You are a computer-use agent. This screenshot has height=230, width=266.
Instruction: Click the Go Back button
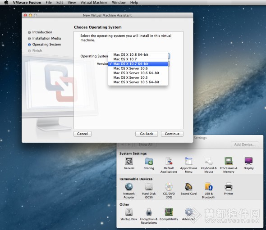coord(147,134)
